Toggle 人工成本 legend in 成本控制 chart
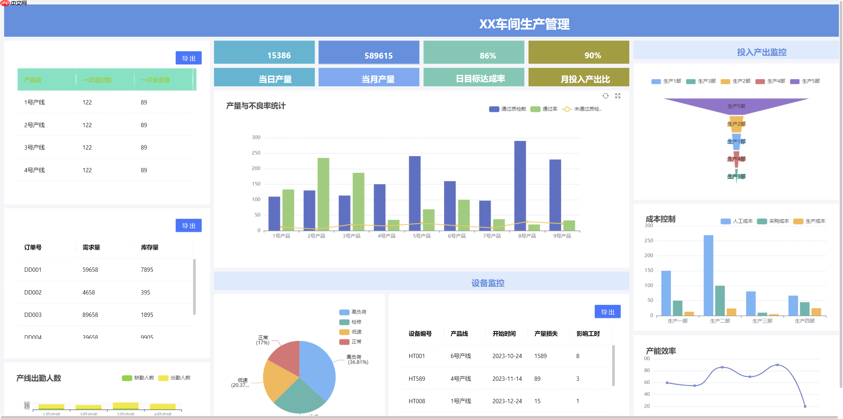 tap(737, 221)
